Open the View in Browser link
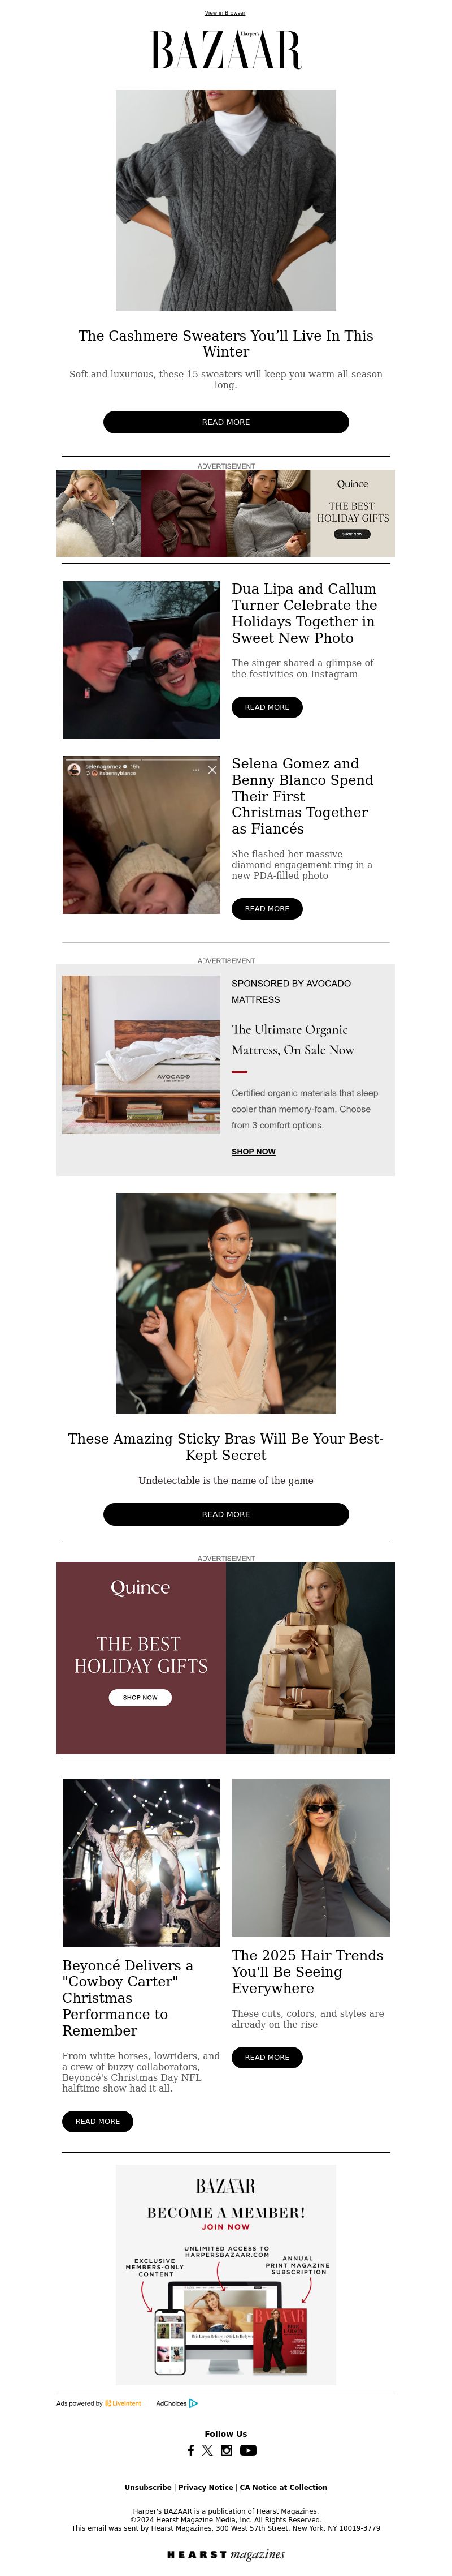The height and width of the screenshot is (2576, 452). coord(225,13)
